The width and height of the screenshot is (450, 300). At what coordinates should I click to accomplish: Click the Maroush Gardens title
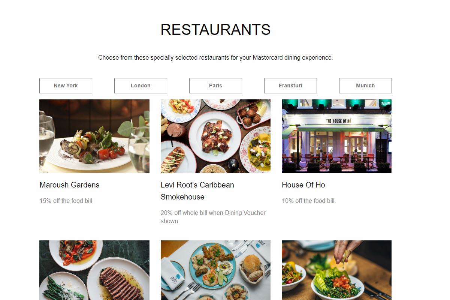click(x=69, y=185)
